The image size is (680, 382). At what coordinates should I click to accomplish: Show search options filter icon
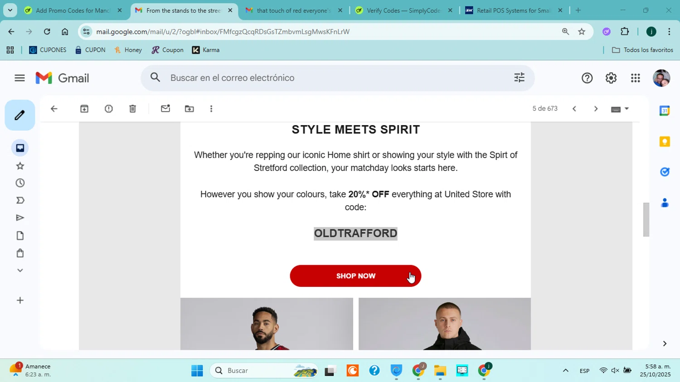point(519,77)
